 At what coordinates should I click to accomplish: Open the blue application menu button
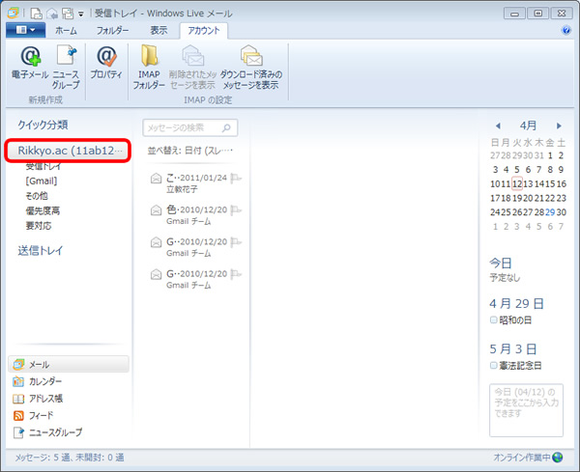pyautogui.click(x=25, y=30)
